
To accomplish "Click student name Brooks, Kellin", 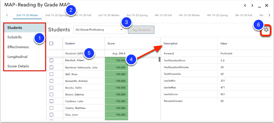I will click(73, 88).
